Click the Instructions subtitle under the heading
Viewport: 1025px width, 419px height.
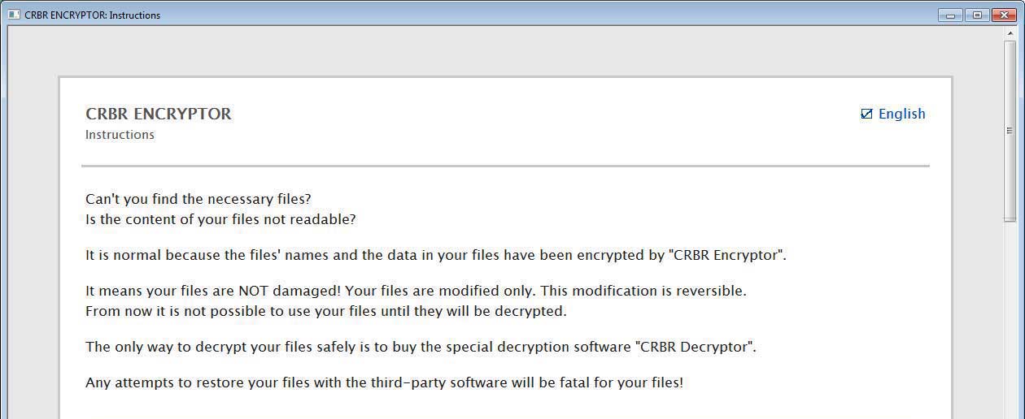click(x=120, y=135)
